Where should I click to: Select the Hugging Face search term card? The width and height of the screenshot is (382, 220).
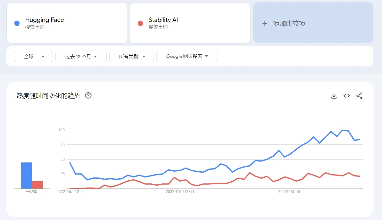pyautogui.click(x=67, y=23)
